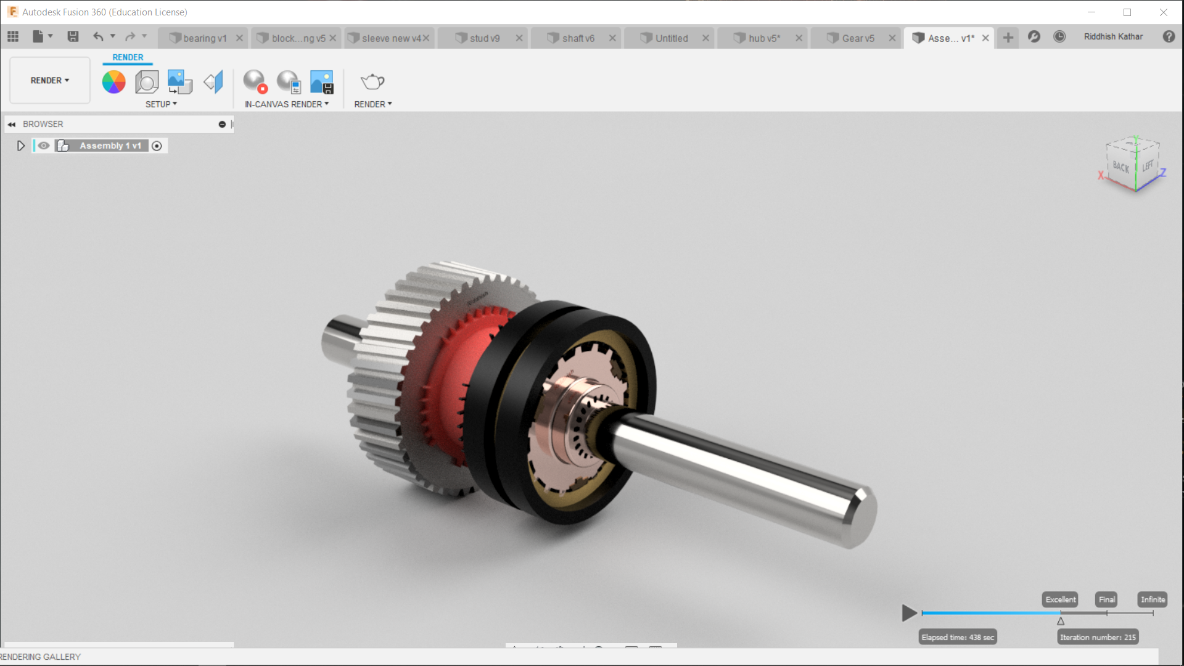Collapse browser with double arrow icon
Screen dimensions: 1184x666
12,125
